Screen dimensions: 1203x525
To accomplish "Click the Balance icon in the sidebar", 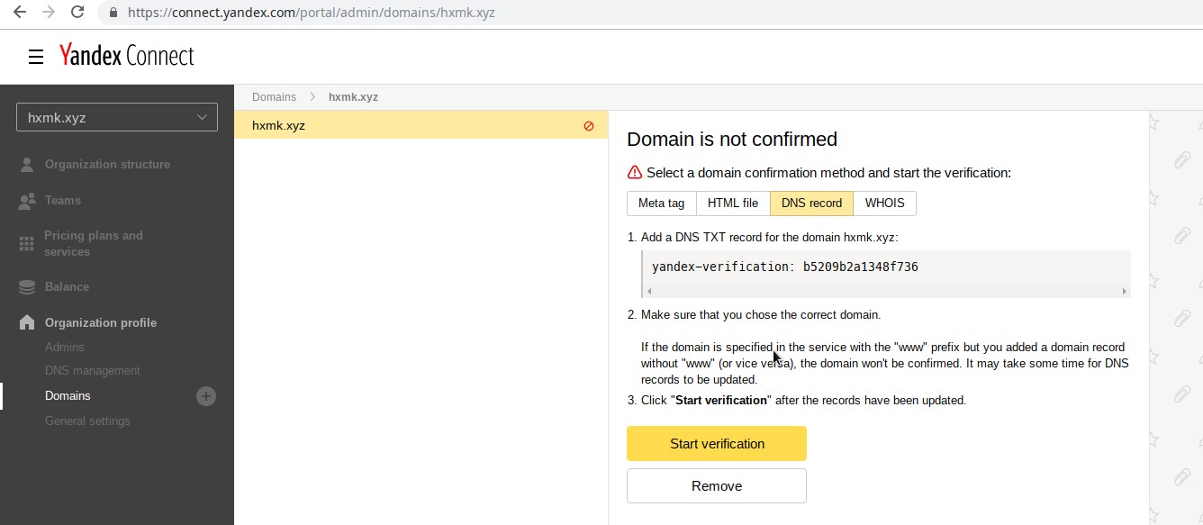I will point(26,287).
